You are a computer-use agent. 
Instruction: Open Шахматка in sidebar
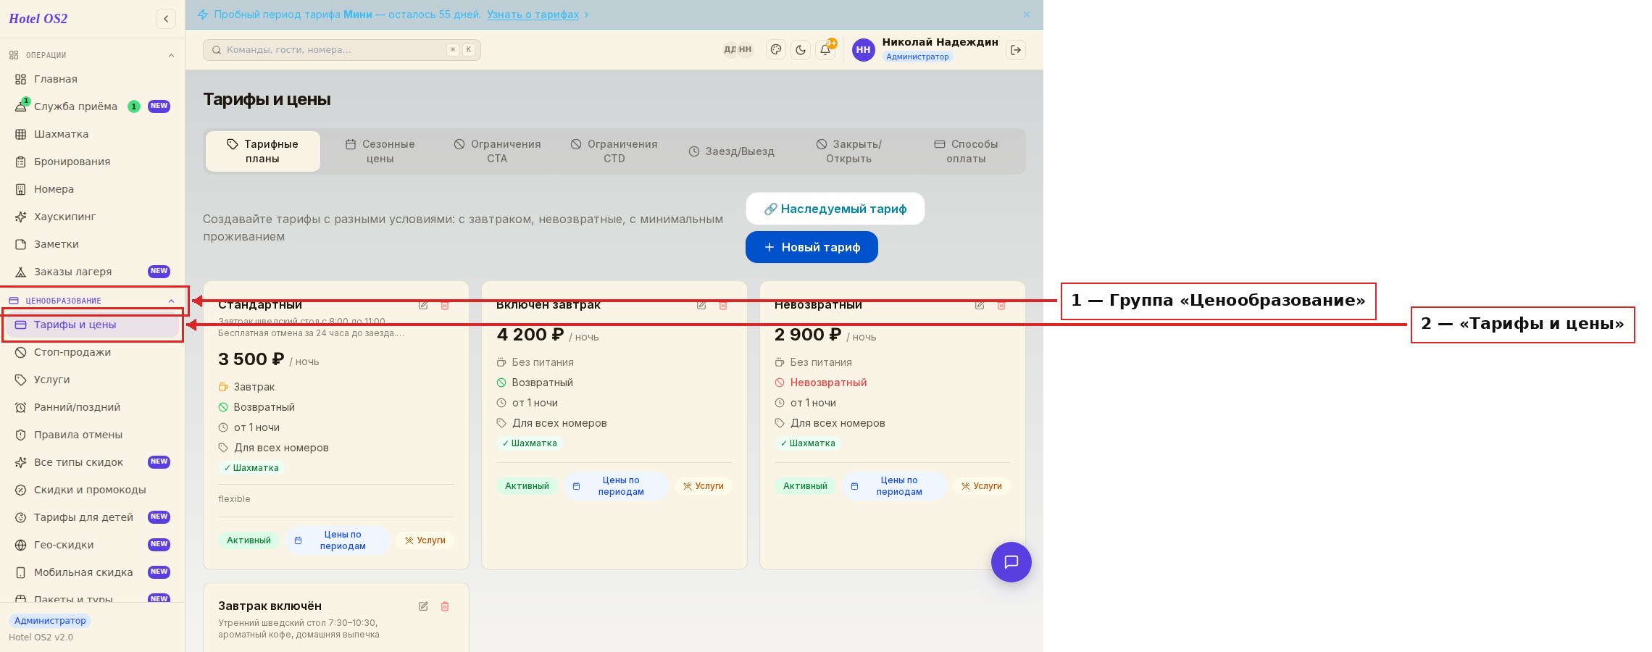[92, 134]
